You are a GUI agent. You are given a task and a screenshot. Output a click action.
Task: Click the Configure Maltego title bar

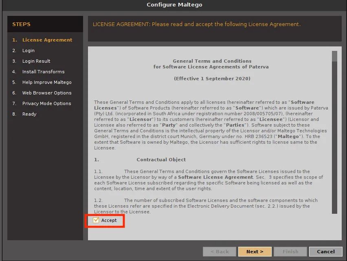174,4
